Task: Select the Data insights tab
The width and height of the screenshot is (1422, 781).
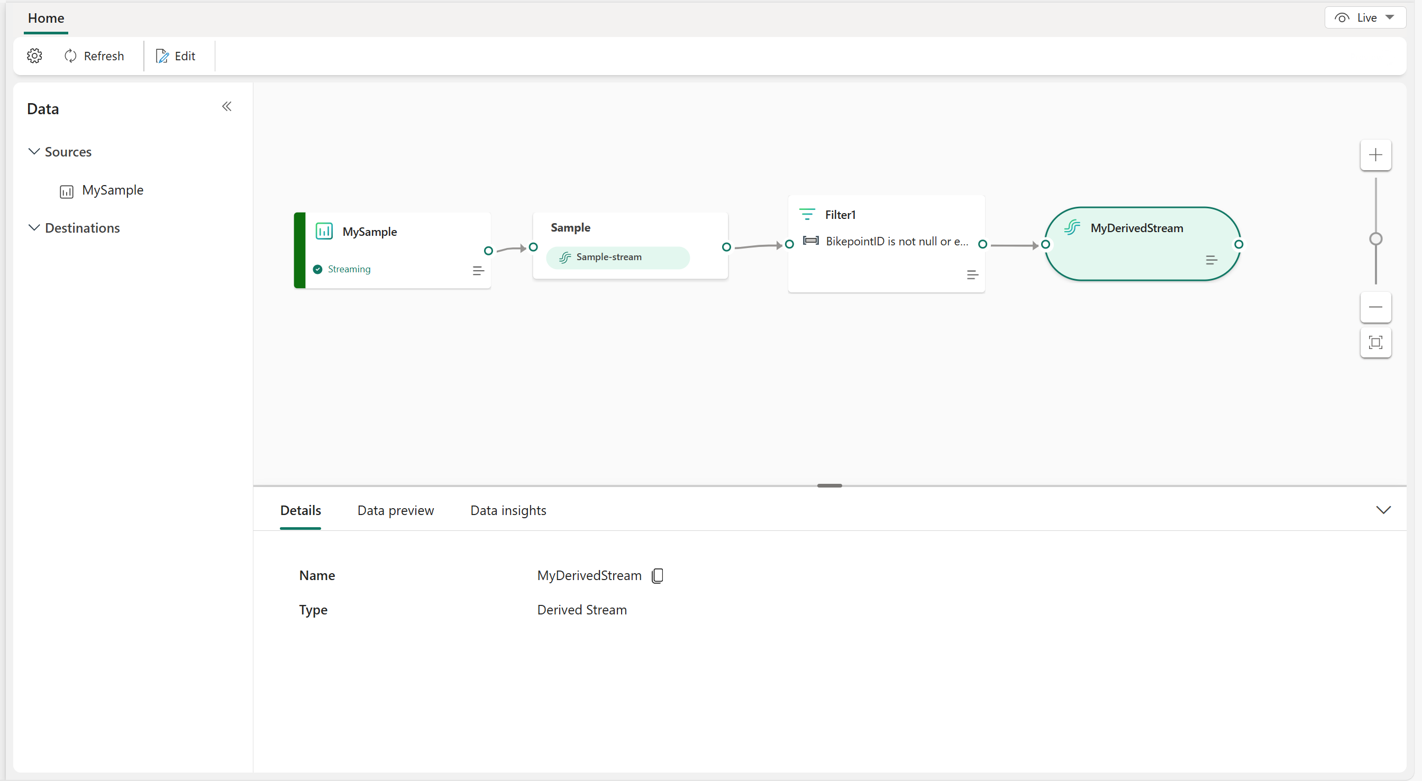Action: (x=509, y=510)
